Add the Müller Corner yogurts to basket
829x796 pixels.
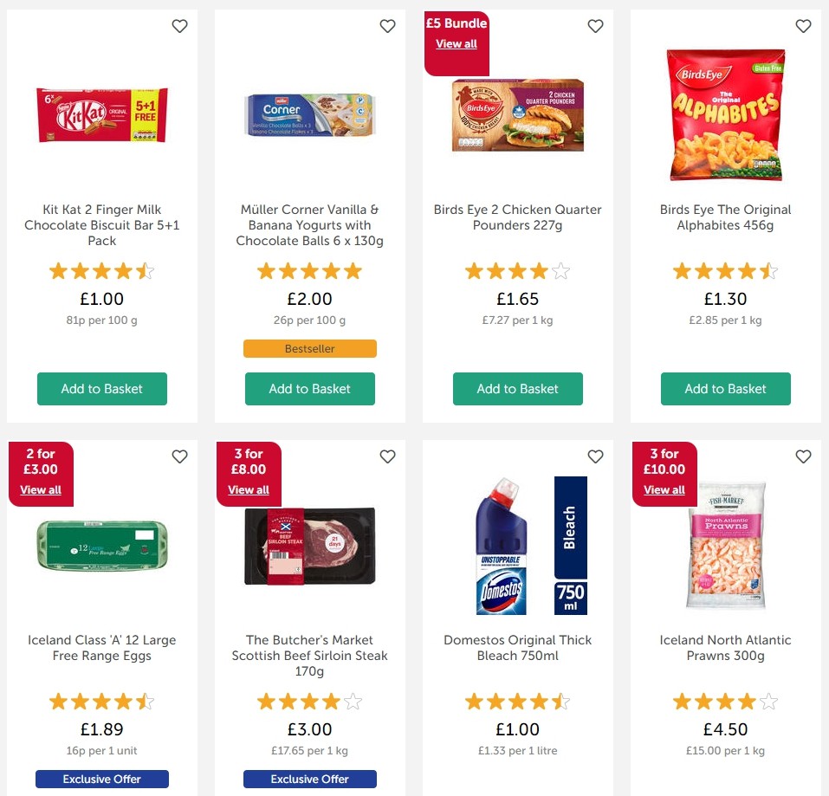click(309, 389)
